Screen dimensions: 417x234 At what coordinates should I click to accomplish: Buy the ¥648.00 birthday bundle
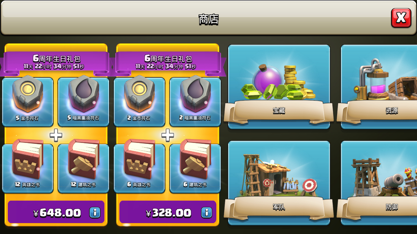click(x=56, y=212)
